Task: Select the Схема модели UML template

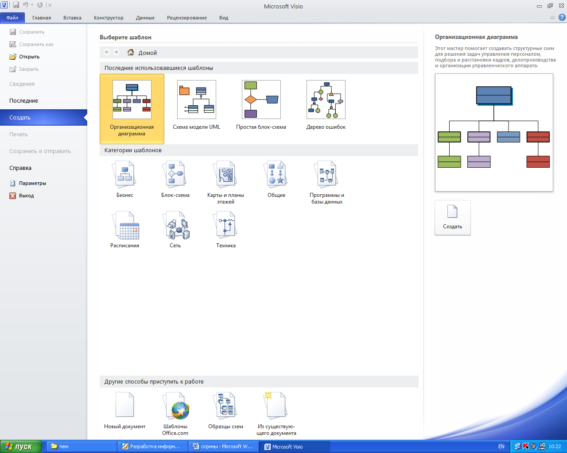Action: (x=197, y=106)
